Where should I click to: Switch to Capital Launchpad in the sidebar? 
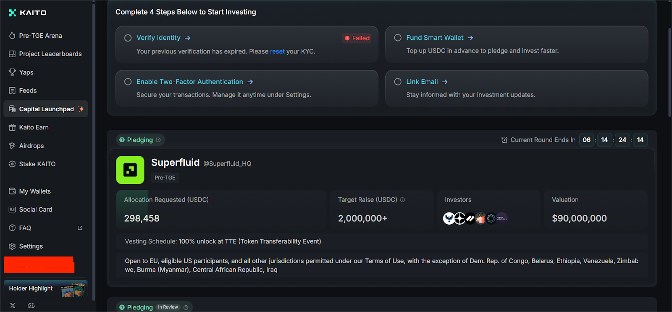coord(45,109)
